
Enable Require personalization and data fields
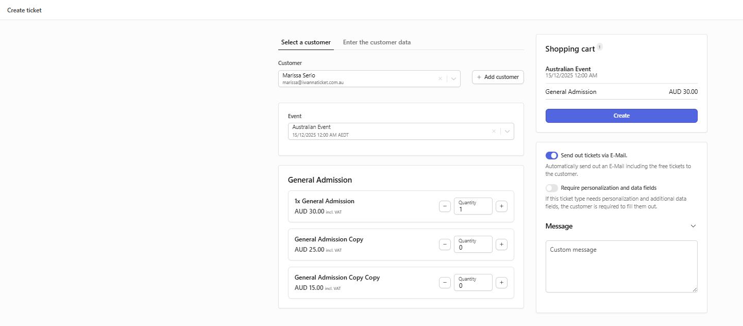pos(551,188)
